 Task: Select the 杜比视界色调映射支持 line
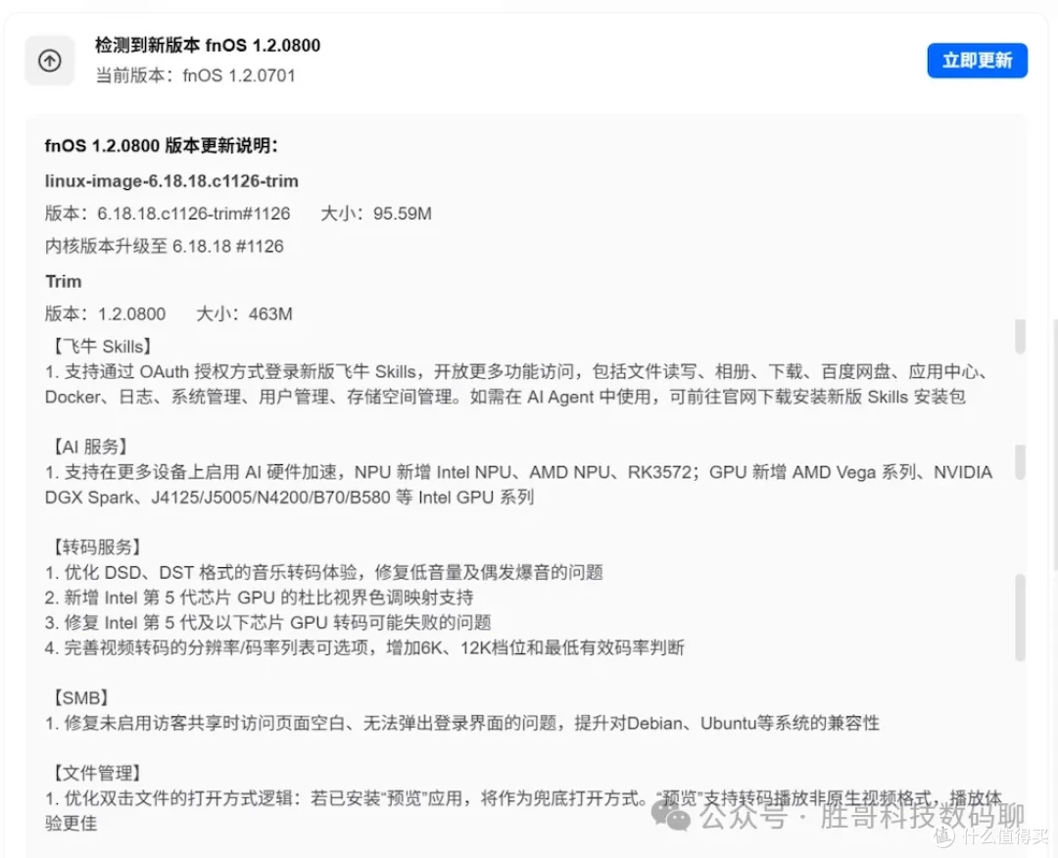pyautogui.click(x=259, y=596)
